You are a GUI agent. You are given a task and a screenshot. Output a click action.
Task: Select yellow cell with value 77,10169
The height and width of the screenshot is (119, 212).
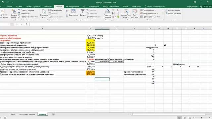(x=90, y=45)
